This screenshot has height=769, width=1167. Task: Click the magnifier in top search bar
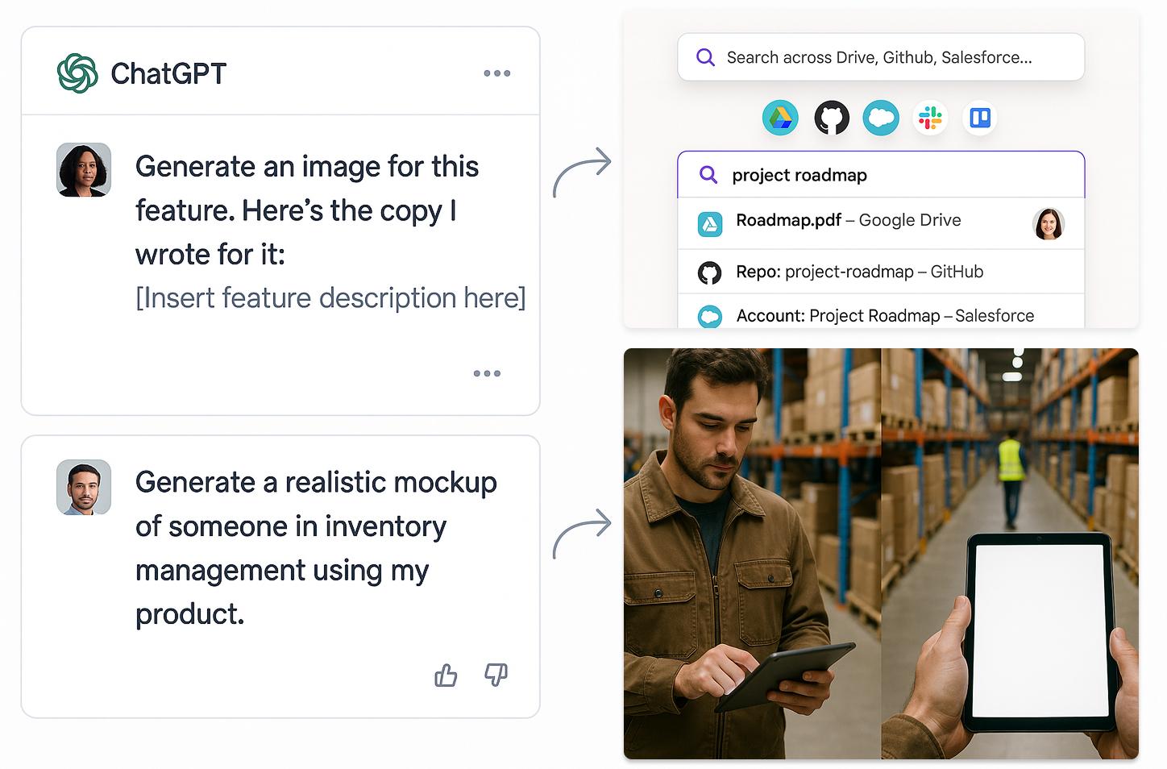(705, 57)
